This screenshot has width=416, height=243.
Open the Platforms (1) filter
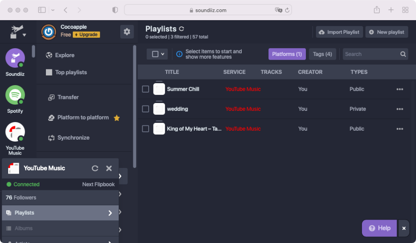287,54
